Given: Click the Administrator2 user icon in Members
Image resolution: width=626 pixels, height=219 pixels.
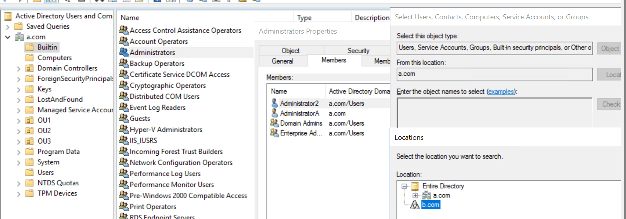Looking at the screenshot, I should [275, 103].
